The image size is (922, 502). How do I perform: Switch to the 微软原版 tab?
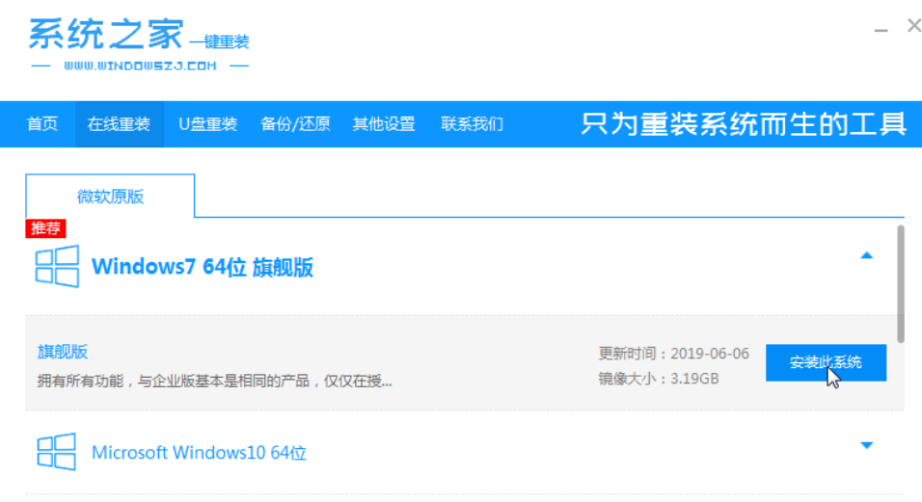coord(111,197)
